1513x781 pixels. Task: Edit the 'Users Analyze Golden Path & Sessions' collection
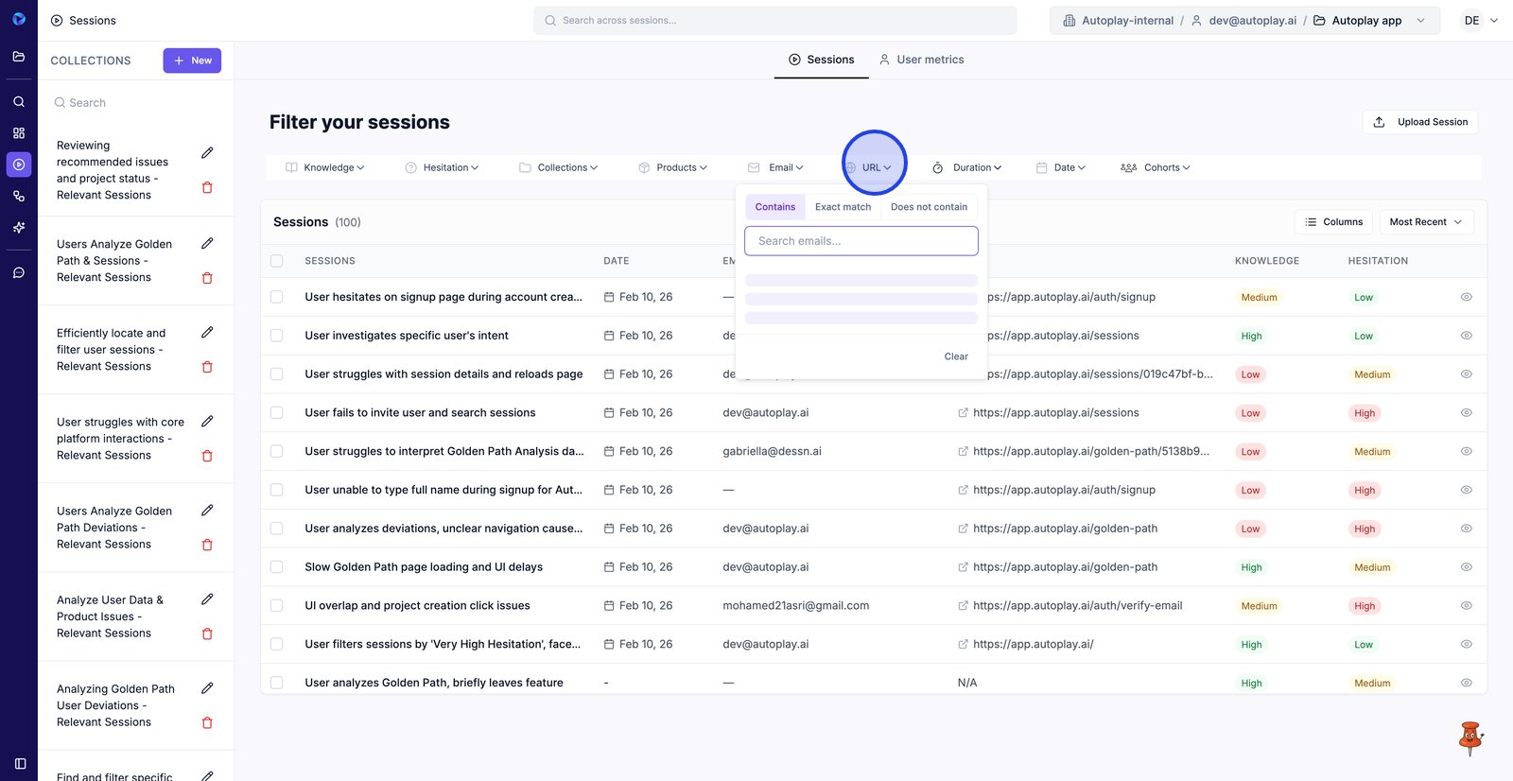(x=207, y=244)
